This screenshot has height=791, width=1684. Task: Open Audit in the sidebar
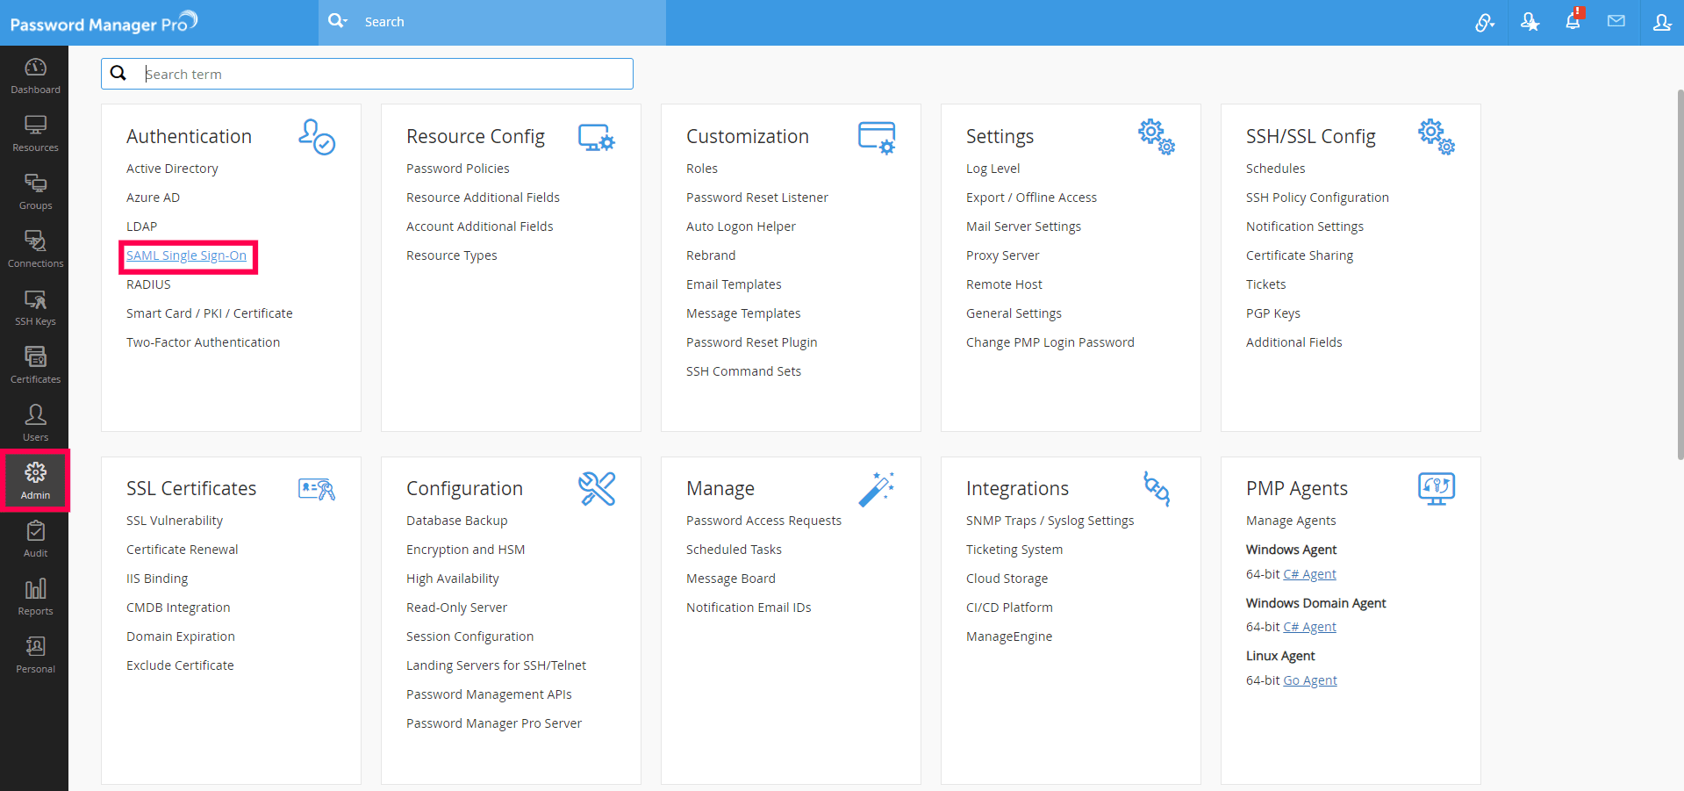[35, 539]
